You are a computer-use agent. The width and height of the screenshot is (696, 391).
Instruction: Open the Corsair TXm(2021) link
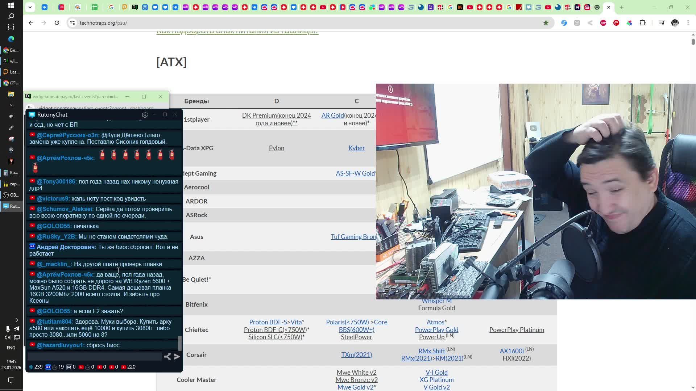pyautogui.click(x=356, y=355)
